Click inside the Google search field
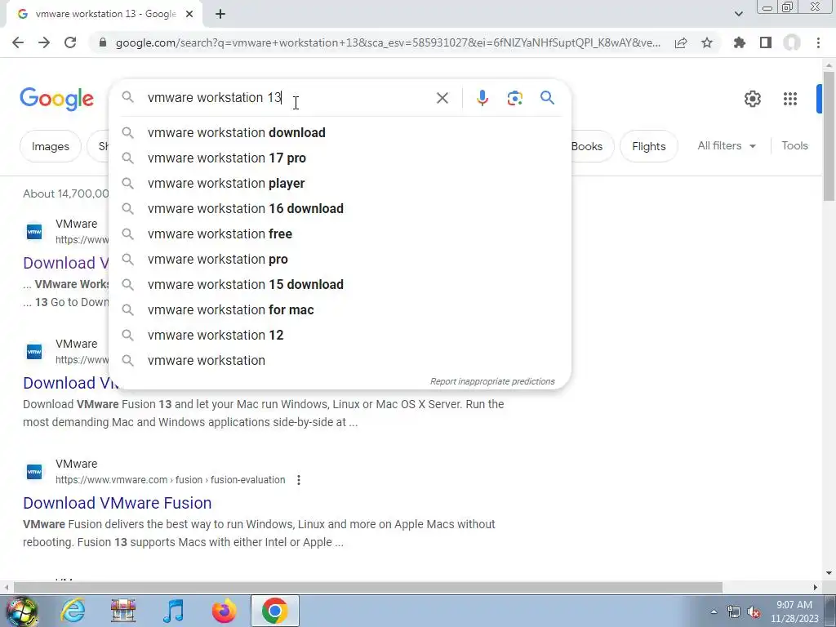 point(288,98)
